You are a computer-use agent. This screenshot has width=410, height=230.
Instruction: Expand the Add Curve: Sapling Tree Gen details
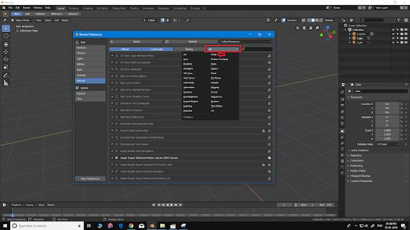point(112,89)
